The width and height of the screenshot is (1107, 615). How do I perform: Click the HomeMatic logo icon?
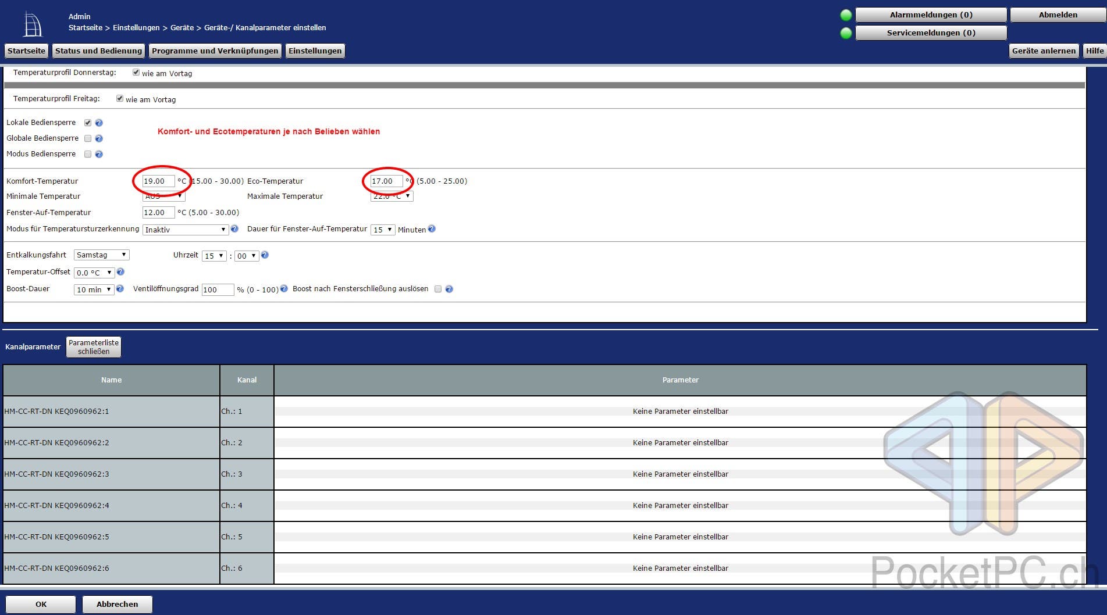coord(33,24)
